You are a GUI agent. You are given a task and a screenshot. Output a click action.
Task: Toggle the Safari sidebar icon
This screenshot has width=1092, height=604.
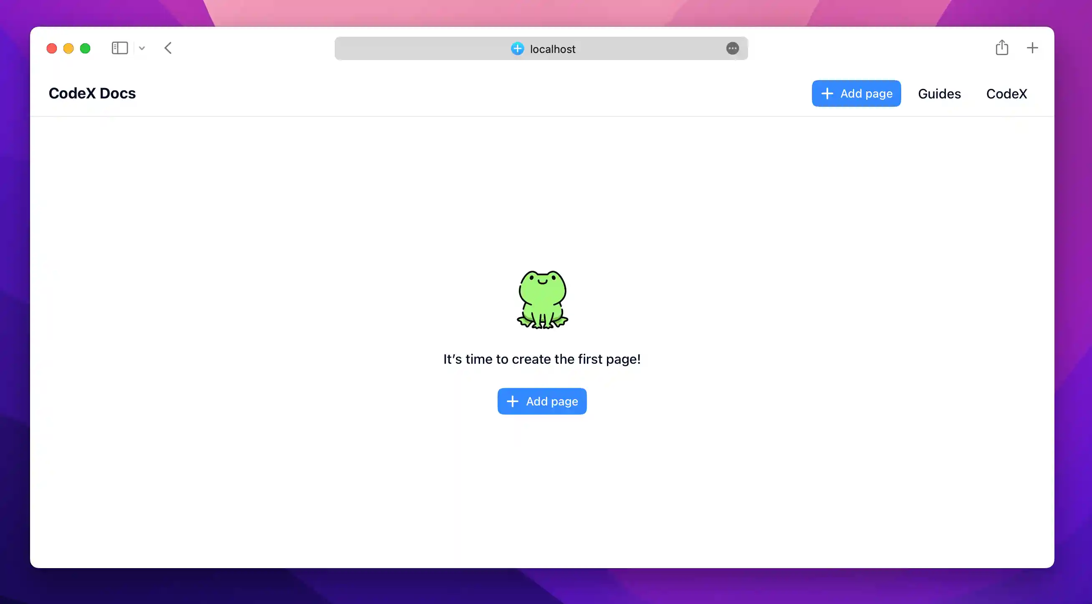(x=119, y=48)
